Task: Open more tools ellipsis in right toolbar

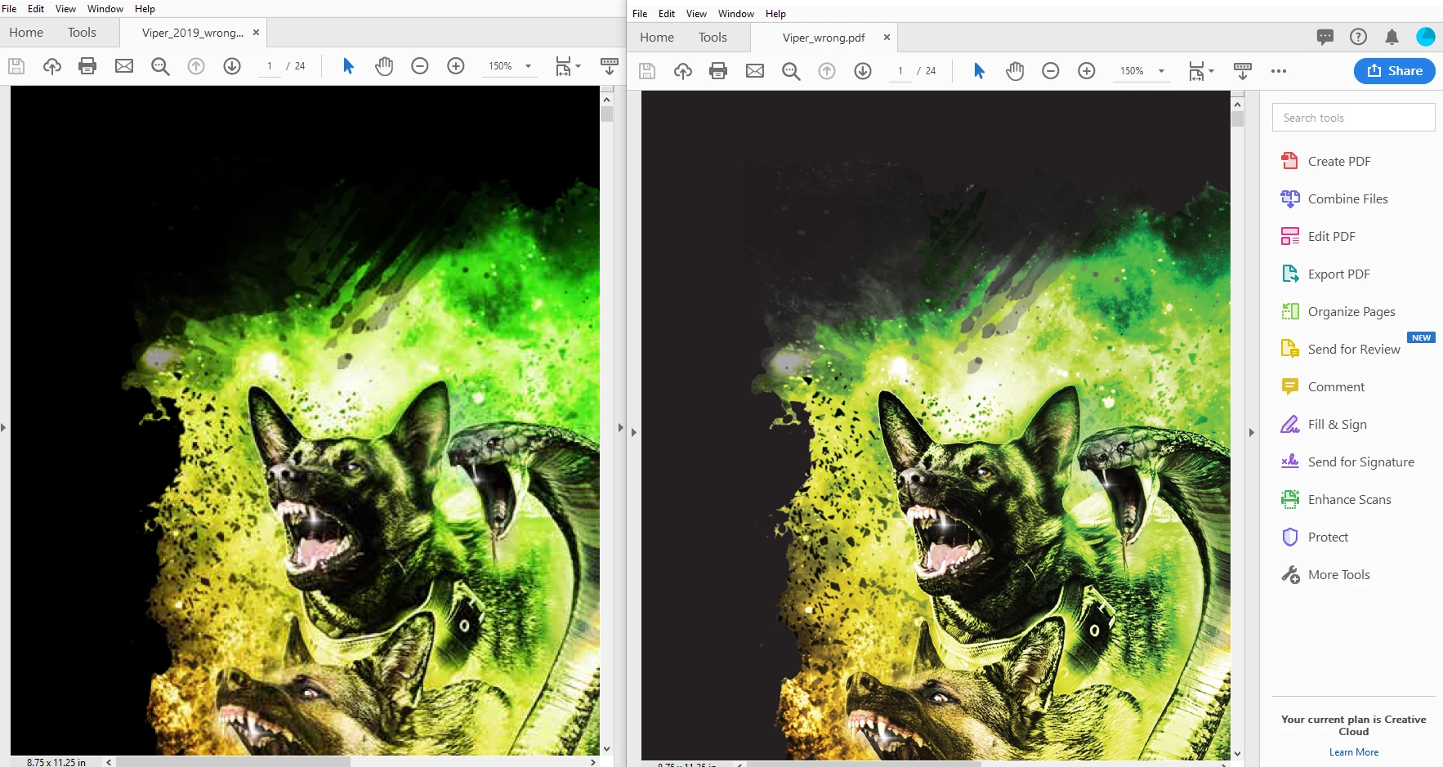Action: (x=1279, y=71)
